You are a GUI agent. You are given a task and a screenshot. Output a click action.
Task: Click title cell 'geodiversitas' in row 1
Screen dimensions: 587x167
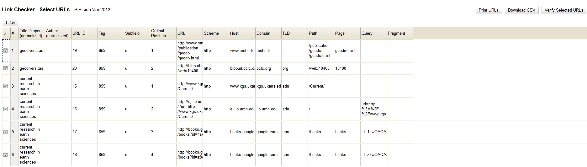[32, 50]
